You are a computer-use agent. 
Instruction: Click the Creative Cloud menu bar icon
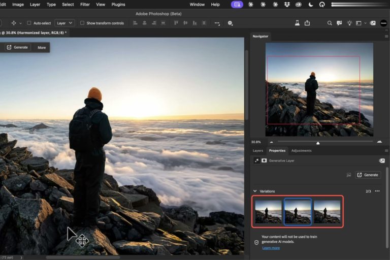pos(299,5)
